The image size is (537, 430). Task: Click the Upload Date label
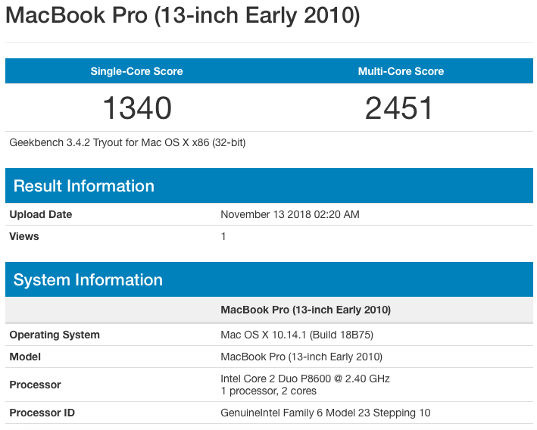pos(41,214)
